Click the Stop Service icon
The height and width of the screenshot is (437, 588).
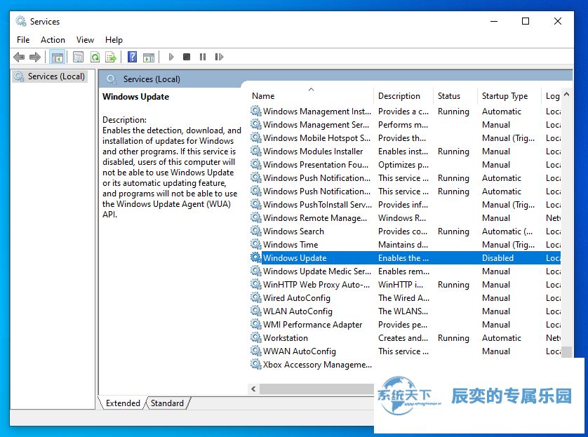click(x=187, y=57)
